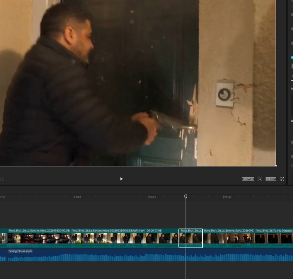The height and width of the screenshot is (279, 293).
Task: Click the preview zoom magnifier icon
Action: [260, 179]
